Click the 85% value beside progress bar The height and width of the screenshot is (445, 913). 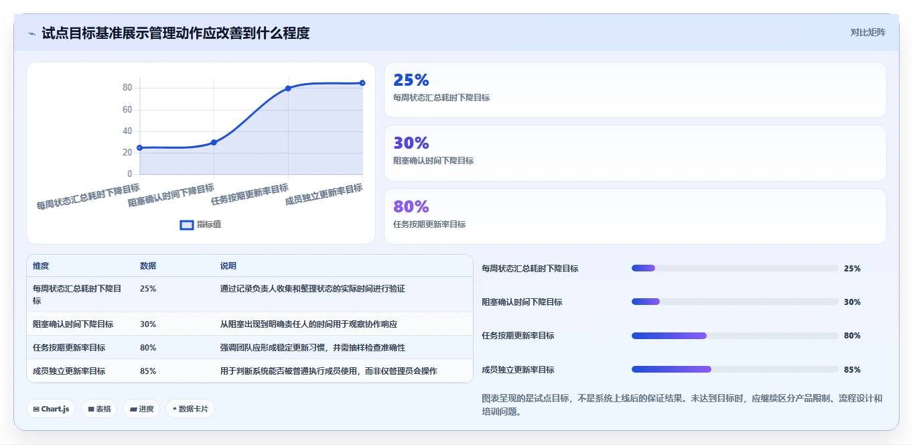point(852,370)
